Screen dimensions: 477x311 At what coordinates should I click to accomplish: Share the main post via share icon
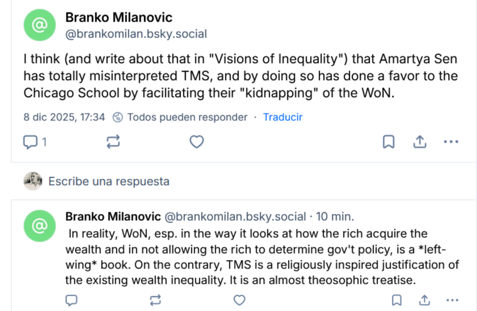(420, 142)
